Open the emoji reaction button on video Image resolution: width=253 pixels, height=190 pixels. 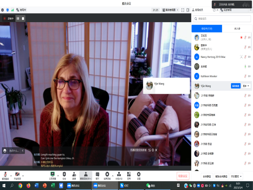click(5, 151)
